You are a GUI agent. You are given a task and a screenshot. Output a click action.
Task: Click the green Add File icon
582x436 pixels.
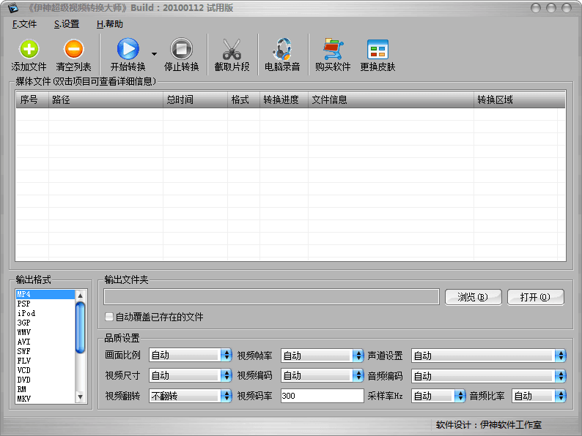point(29,50)
